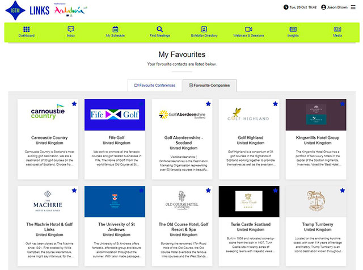Open The University of St Andrews title
Image resolution: width=363 pixels, height=270 pixels.
click(x=116, y=227)
